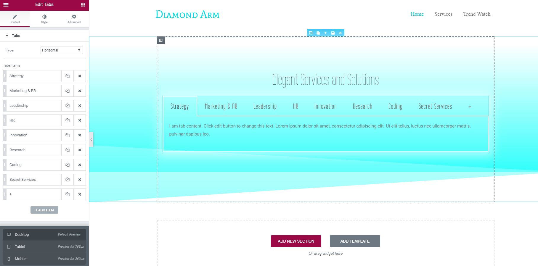Duplicate the Leadership tab item
The height and width of the screenshot is (266, 538).
pyautogui.click(x=68, y=106)
